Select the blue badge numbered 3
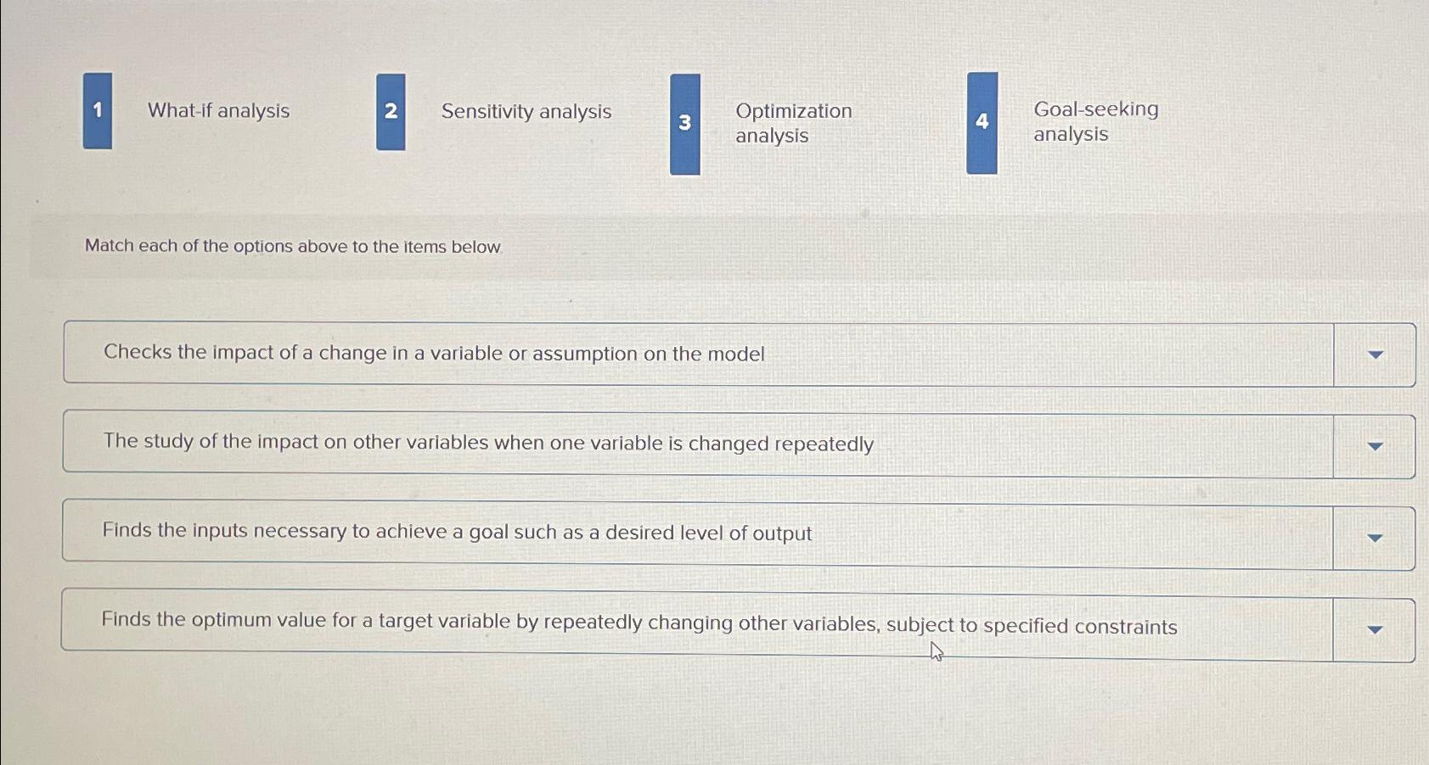The height and width of the screenshot is (765, 1429). coord(684,123)
